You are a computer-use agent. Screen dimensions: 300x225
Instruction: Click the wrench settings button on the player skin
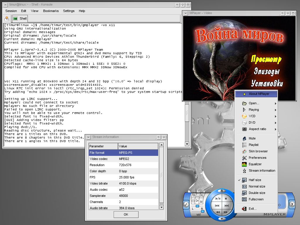click(x=186, y=205)
